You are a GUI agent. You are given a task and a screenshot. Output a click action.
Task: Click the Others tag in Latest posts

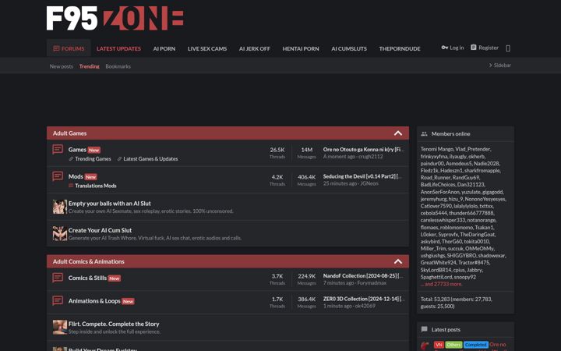click(453, 345)
